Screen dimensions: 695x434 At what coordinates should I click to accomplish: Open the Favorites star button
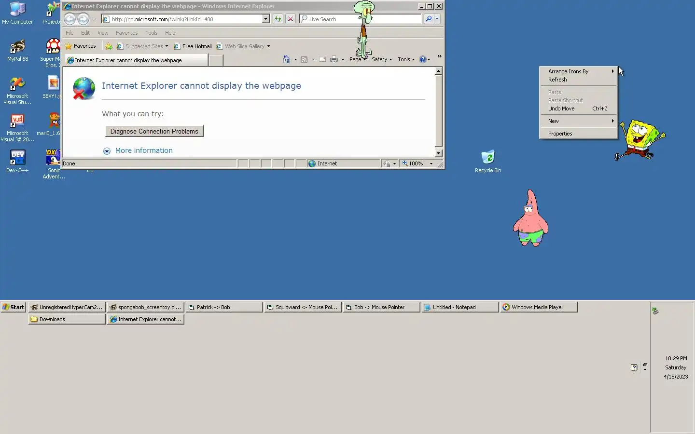point(81,46)
